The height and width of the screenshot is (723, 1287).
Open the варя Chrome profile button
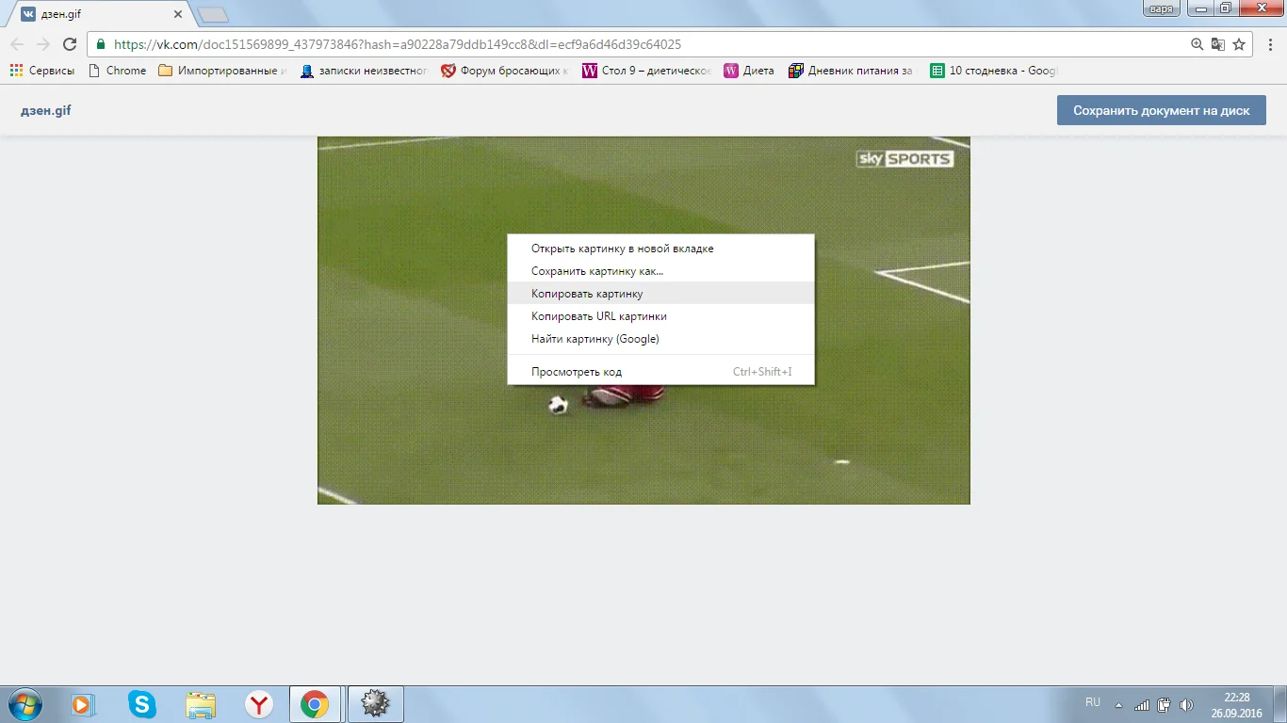point(1162,8)
